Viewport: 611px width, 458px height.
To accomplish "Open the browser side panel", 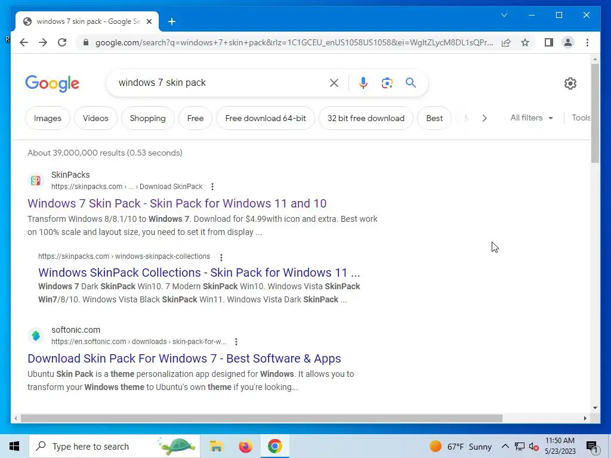I will click(x=549, y=42).
